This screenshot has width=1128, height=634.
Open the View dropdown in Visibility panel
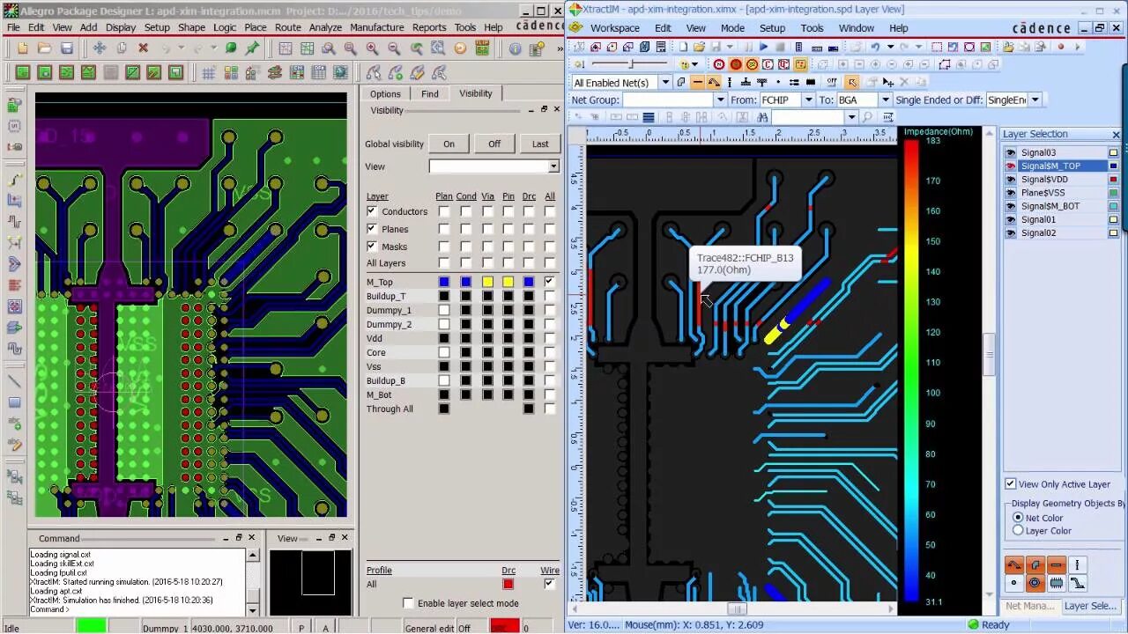click(x=553, y=166)
